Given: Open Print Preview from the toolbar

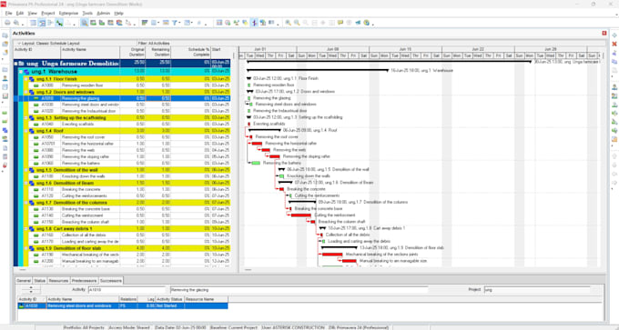Looking at the screenshot, I should (15, 23).
